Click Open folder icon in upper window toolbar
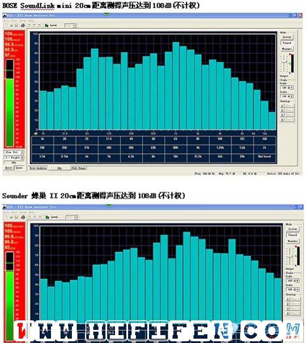Screen dimensions: 305x343 coord(11,25)
